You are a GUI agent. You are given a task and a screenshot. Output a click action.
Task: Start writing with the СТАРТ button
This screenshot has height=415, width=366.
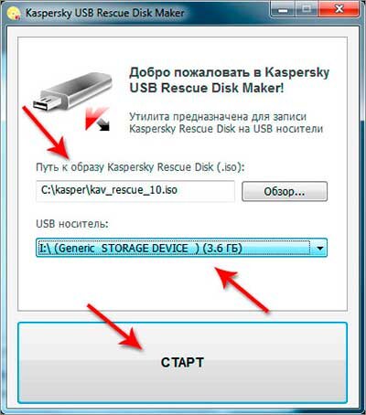182,363
